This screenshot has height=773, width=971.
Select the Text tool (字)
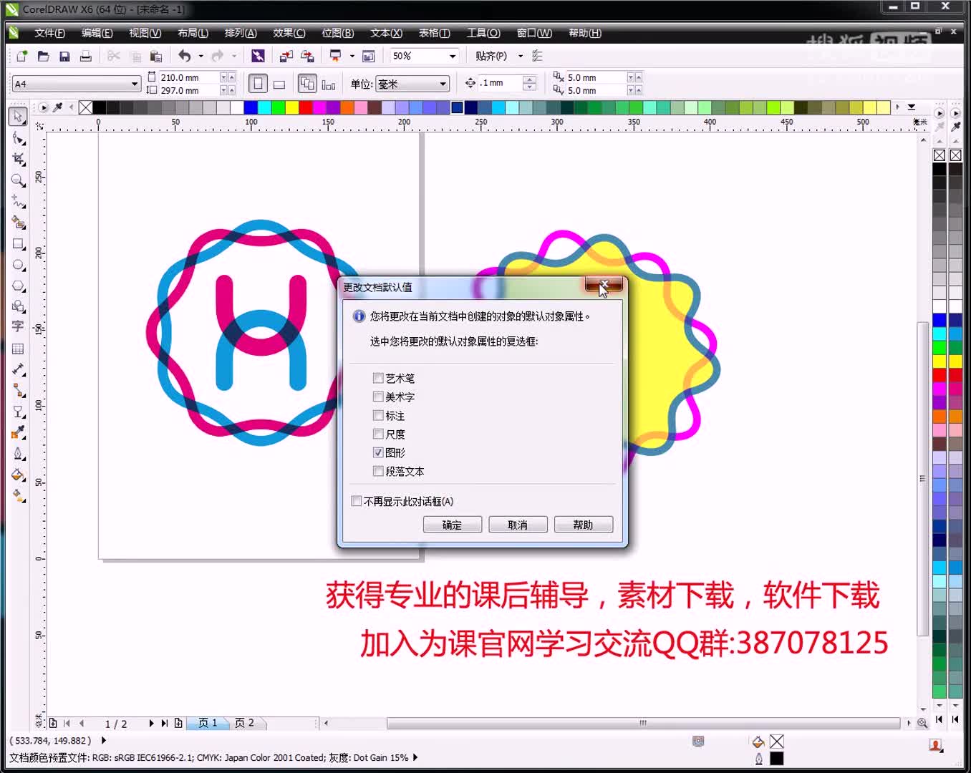pos(18,326)
